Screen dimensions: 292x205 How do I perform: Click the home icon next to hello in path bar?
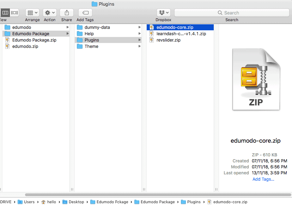click(x=43, y=202)
